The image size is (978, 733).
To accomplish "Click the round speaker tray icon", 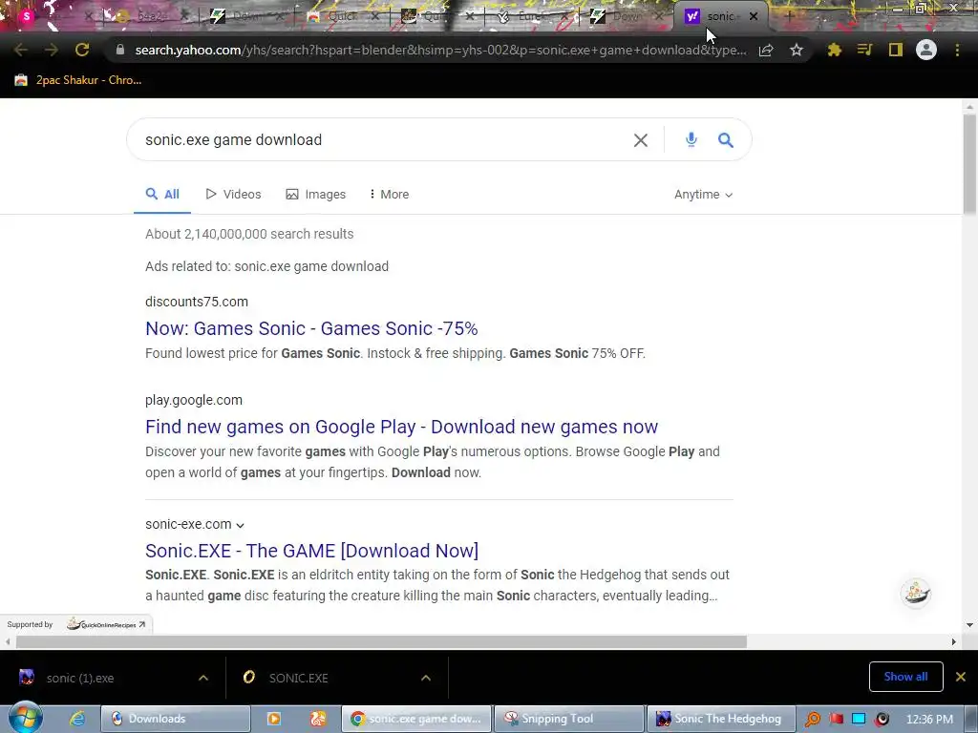I will pyautogui.click(x=882, y=720).
